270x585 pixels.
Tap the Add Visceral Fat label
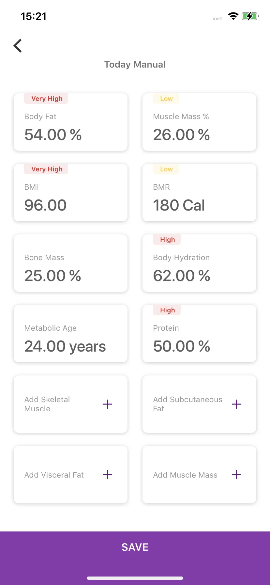[54, 475]
